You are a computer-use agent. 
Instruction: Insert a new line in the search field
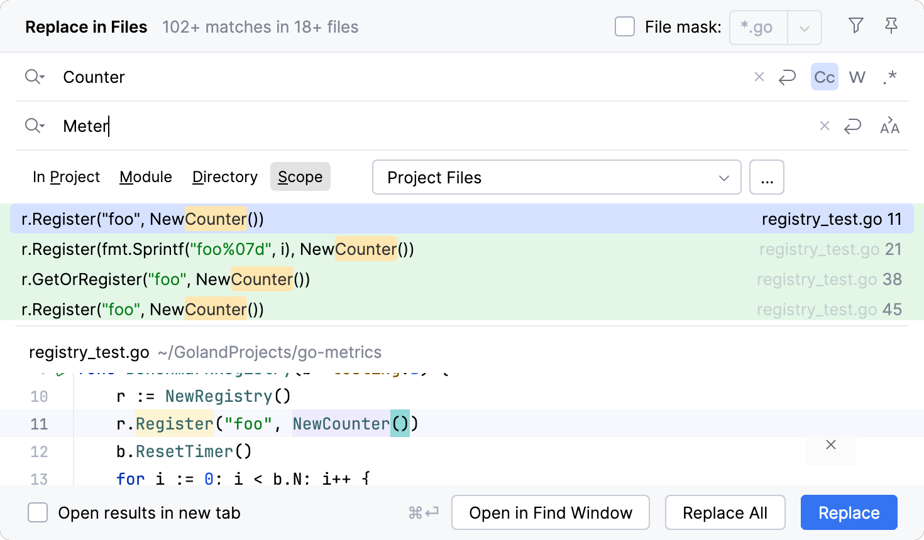coord(787,77)
